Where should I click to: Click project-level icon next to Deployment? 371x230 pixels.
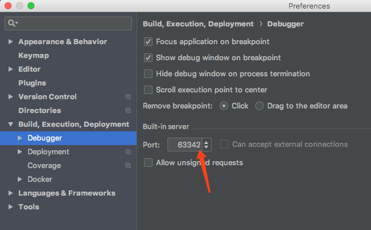tap(128, 152)
